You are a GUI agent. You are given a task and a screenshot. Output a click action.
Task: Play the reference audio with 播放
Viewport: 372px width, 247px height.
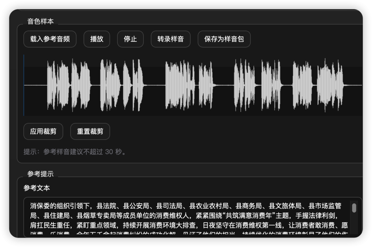tap(97, 39)
